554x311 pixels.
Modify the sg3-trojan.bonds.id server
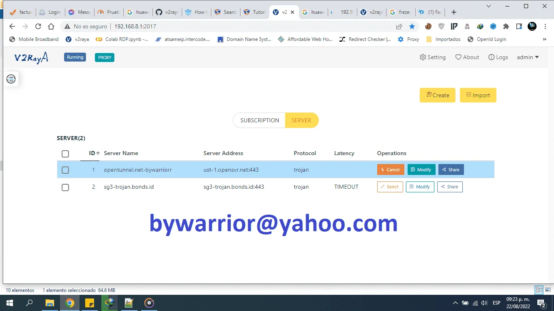(x=420, y=187)
